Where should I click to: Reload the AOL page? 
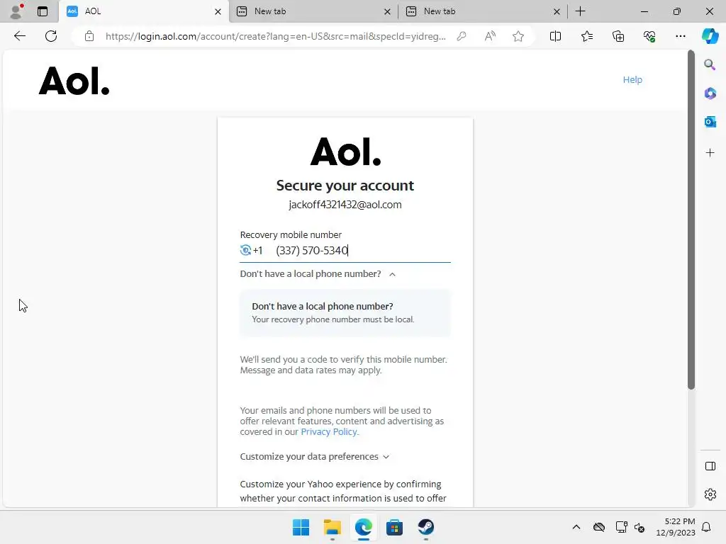coord(51,36)
